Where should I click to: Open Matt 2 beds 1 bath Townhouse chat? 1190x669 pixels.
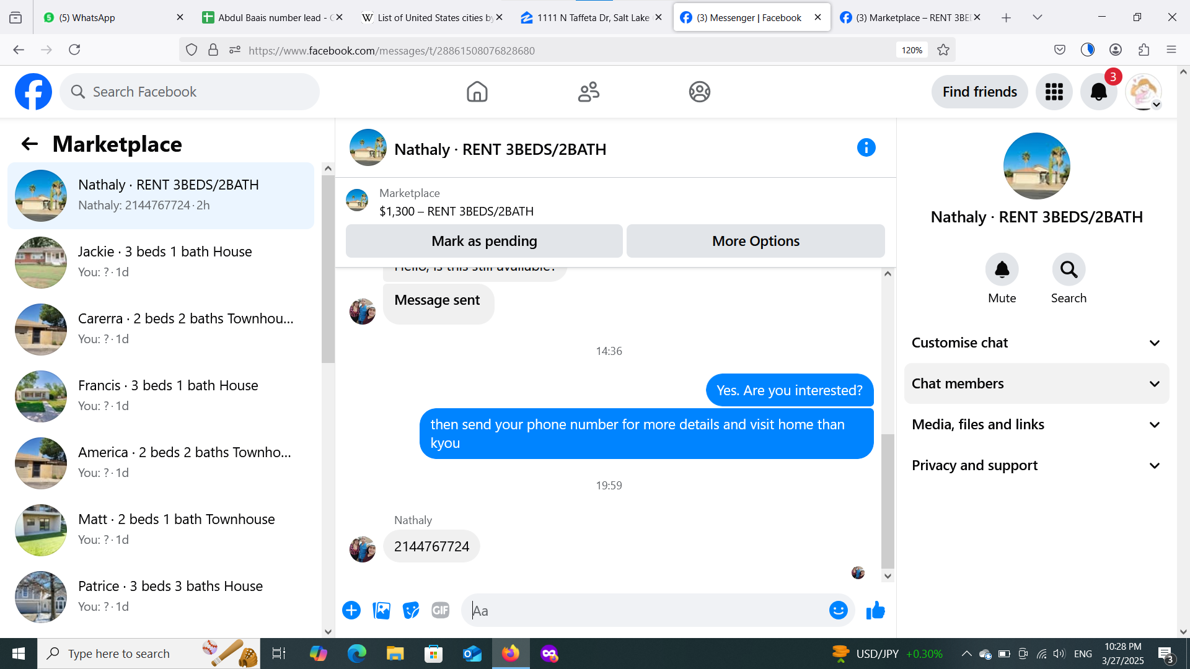click(x=161, y=530)
